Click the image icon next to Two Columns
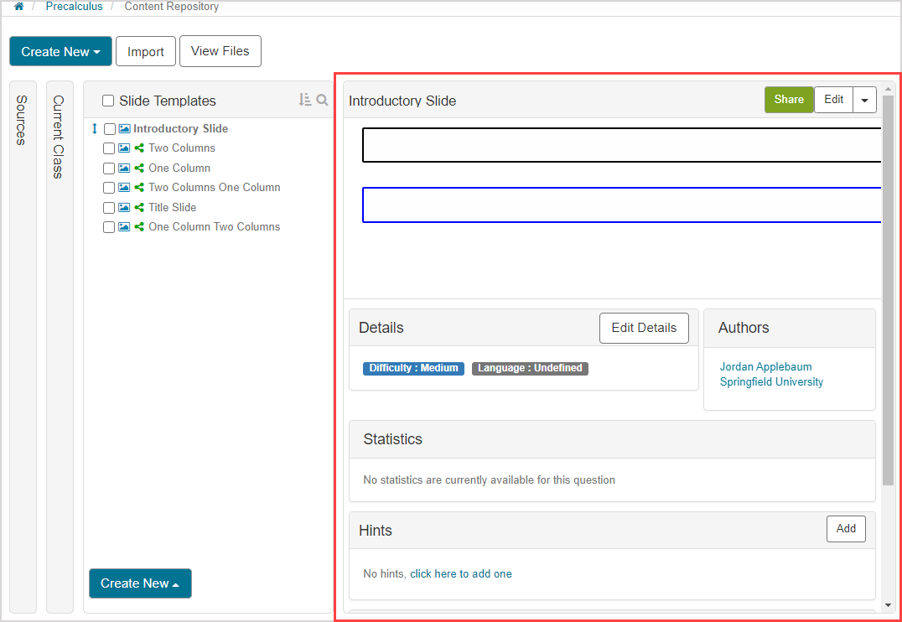Screen dimensions: 902x622 (124, 148)
